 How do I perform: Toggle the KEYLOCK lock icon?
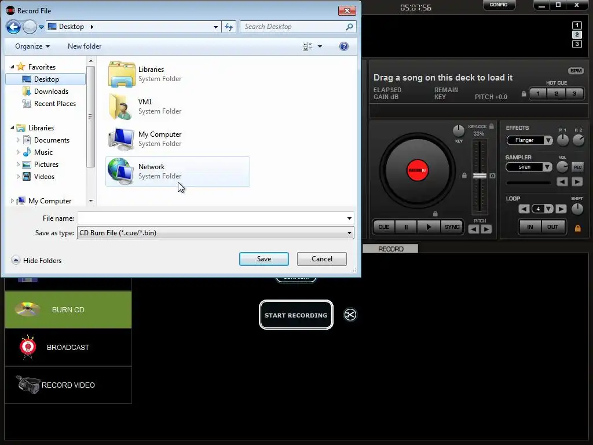point(491,126)
